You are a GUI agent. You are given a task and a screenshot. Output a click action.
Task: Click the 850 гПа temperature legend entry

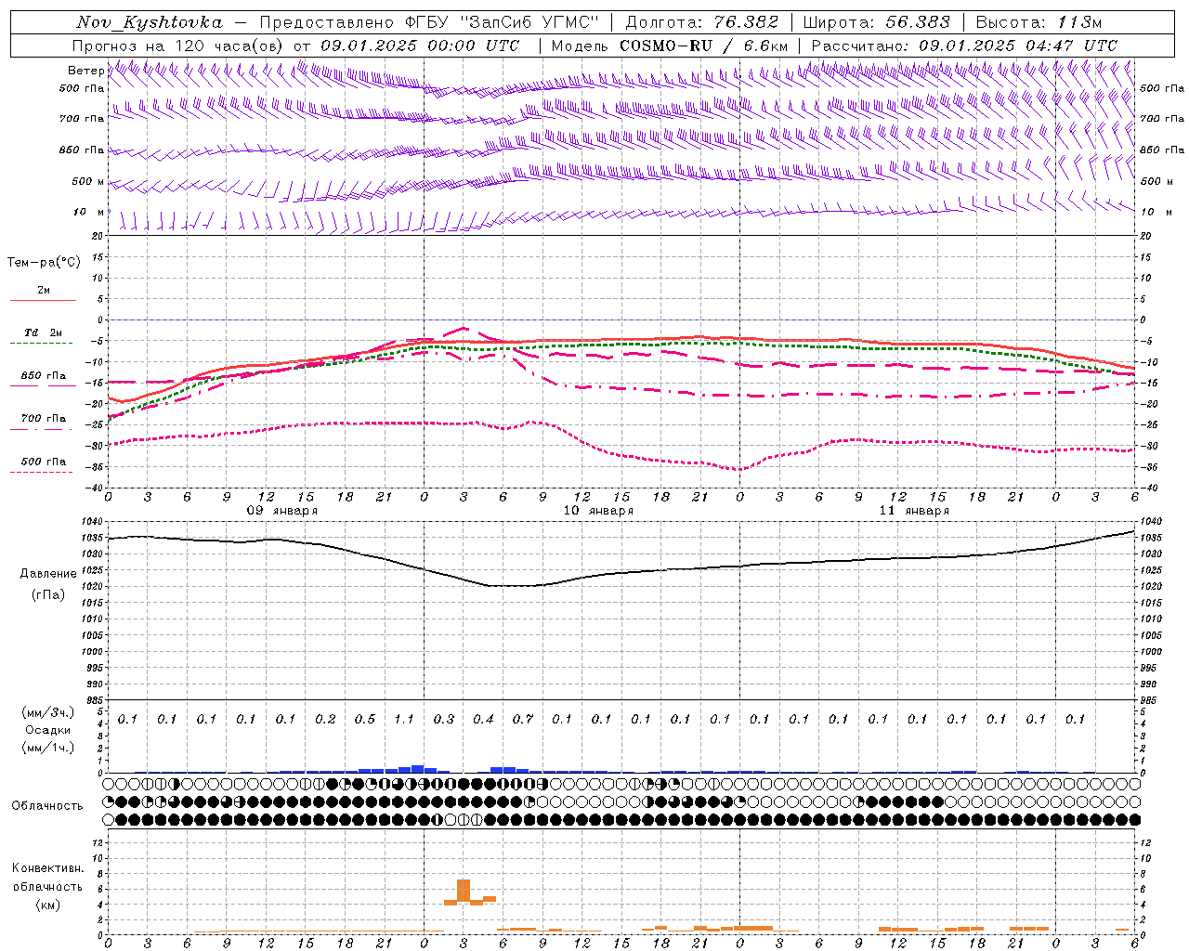coord(43,376)
